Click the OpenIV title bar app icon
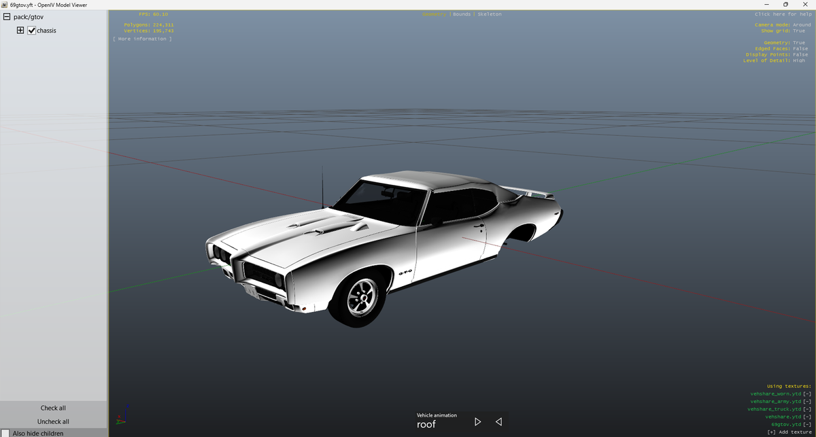Viewport: 816px width, 437px height. pyautogui.click(x=4, y=5)
